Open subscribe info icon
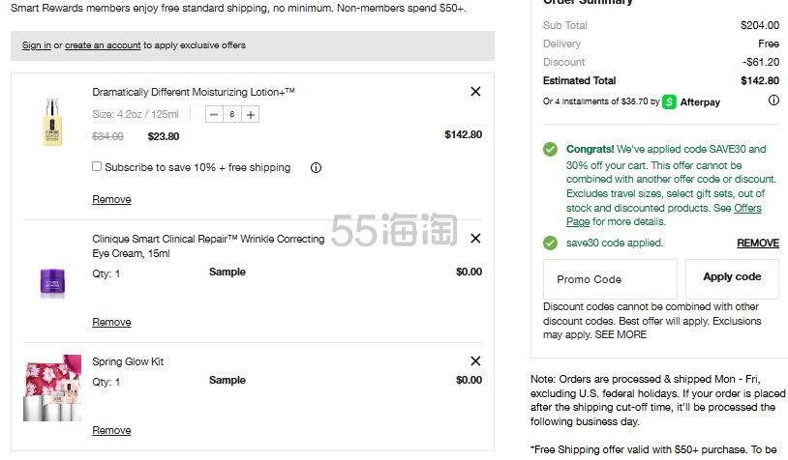The image size is (788, 460). (316, 167)
